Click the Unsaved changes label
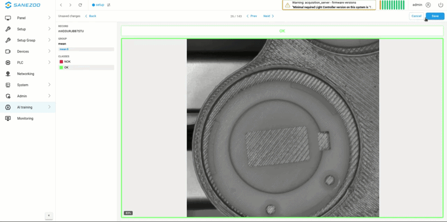Image resolution: width=447 pixels, height=222 pixels. pos(69,16)
